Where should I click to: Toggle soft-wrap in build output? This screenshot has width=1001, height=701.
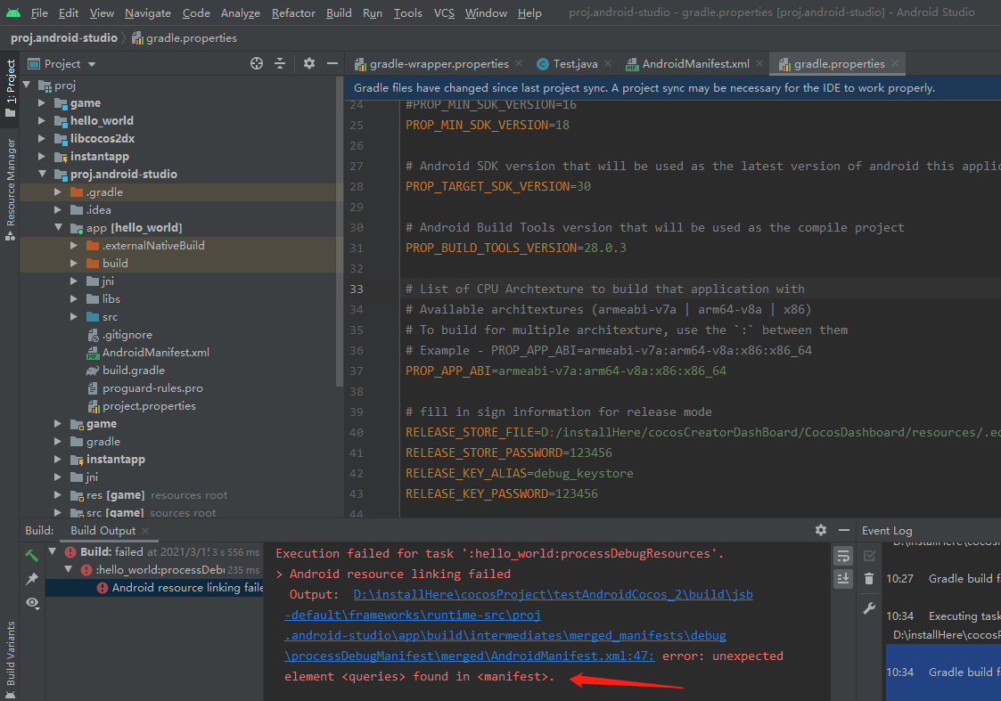[x=842, y=556]
